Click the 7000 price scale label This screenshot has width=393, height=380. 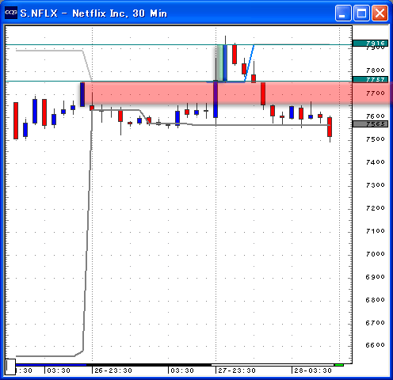coord(375,254)
